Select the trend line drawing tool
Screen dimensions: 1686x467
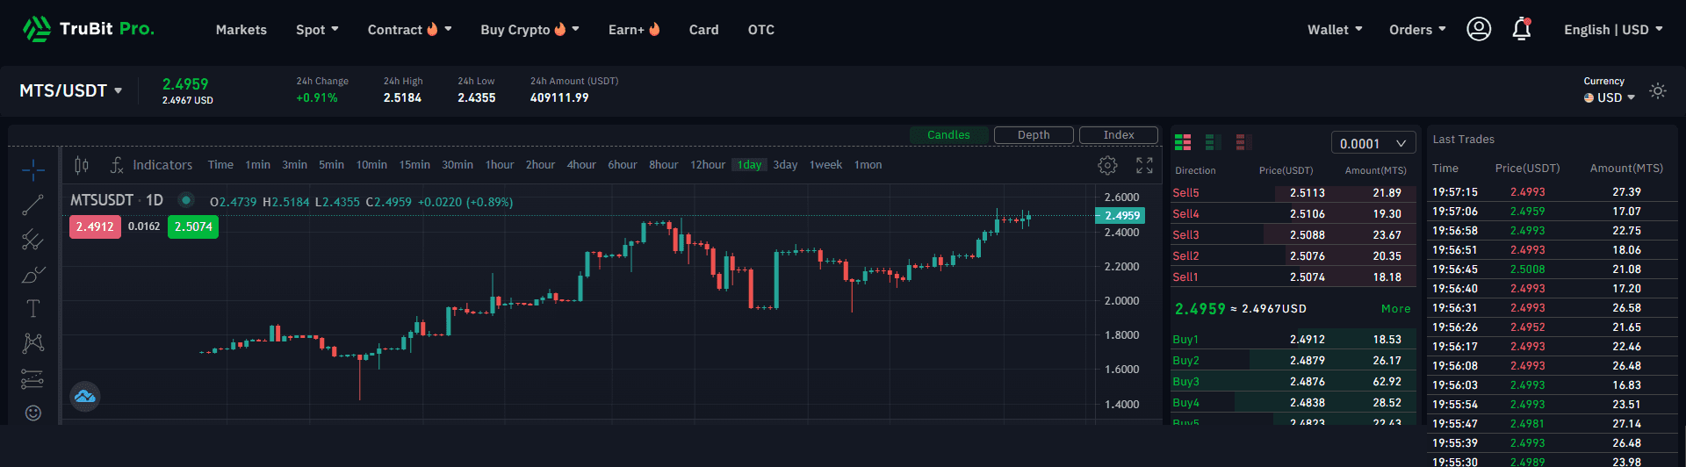32,205
